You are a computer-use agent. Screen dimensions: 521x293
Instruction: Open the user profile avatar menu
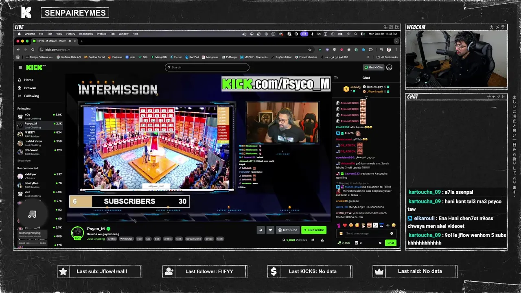tap(389, 67)
